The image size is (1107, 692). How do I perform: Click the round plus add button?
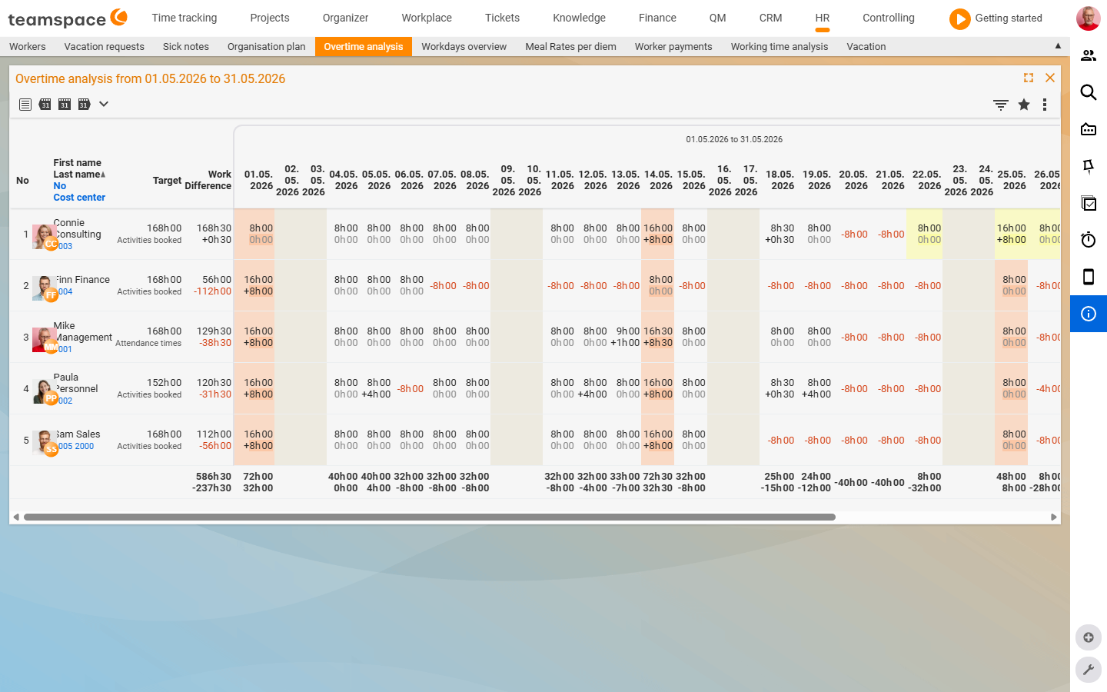point(1089,637)
